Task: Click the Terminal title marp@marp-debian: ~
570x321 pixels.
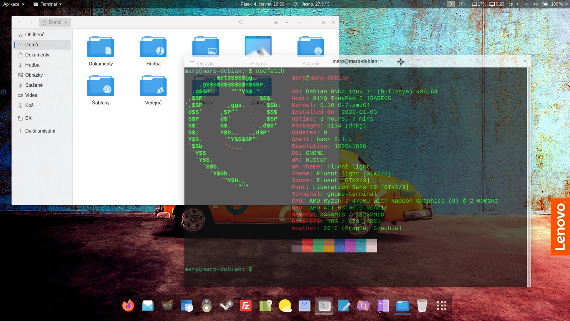Action: click(x=358, y=61)
